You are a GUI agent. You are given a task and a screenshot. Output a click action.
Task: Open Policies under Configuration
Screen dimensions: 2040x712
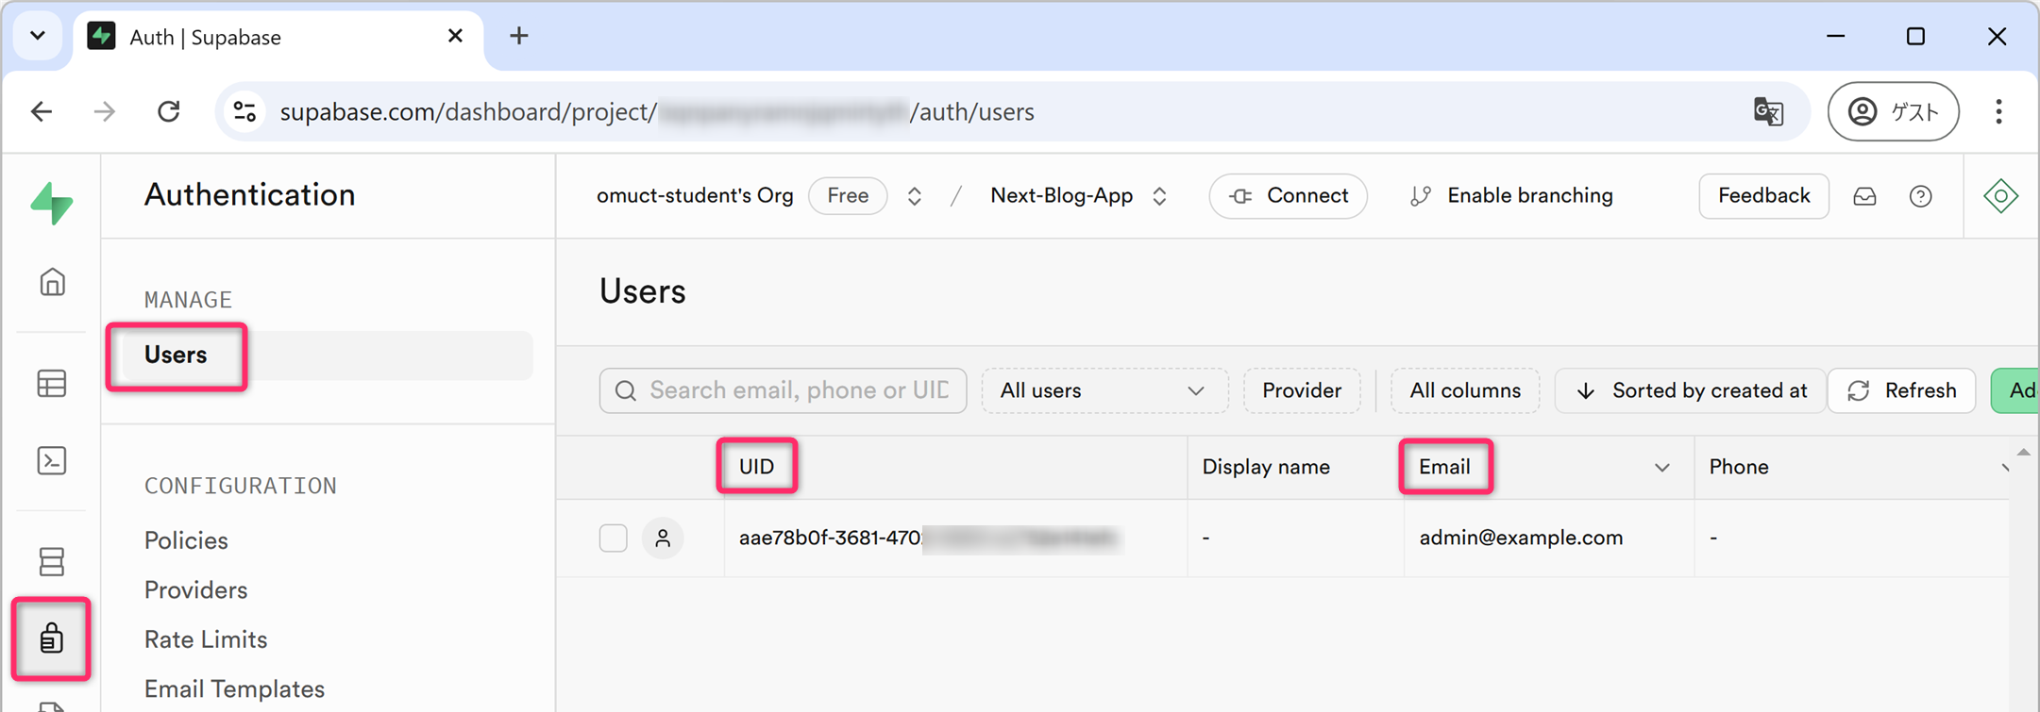click(186, 540)
